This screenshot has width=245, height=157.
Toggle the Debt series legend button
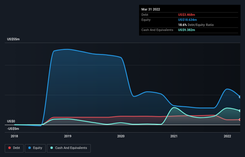click(x=14, y=148)
